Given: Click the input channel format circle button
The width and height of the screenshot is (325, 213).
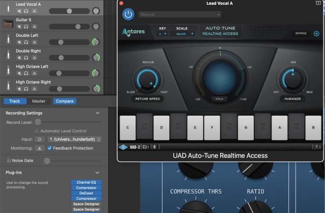Looking at the screenshot, I should (x=39, y=139).
